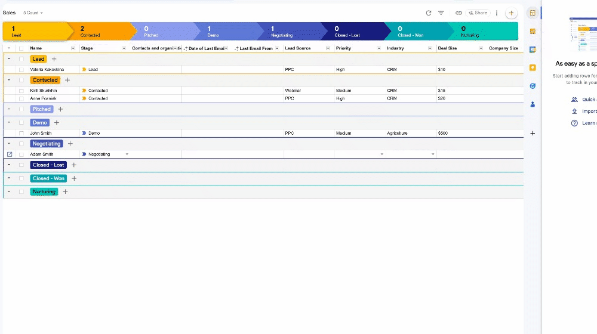597x334 pixels.
Task: Click the Pitched group label
Action: pyautogui.click(x=42, y=109)
